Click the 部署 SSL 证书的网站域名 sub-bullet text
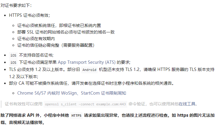The height and width of the screenshot is (132, 217). tap(66, 32)
